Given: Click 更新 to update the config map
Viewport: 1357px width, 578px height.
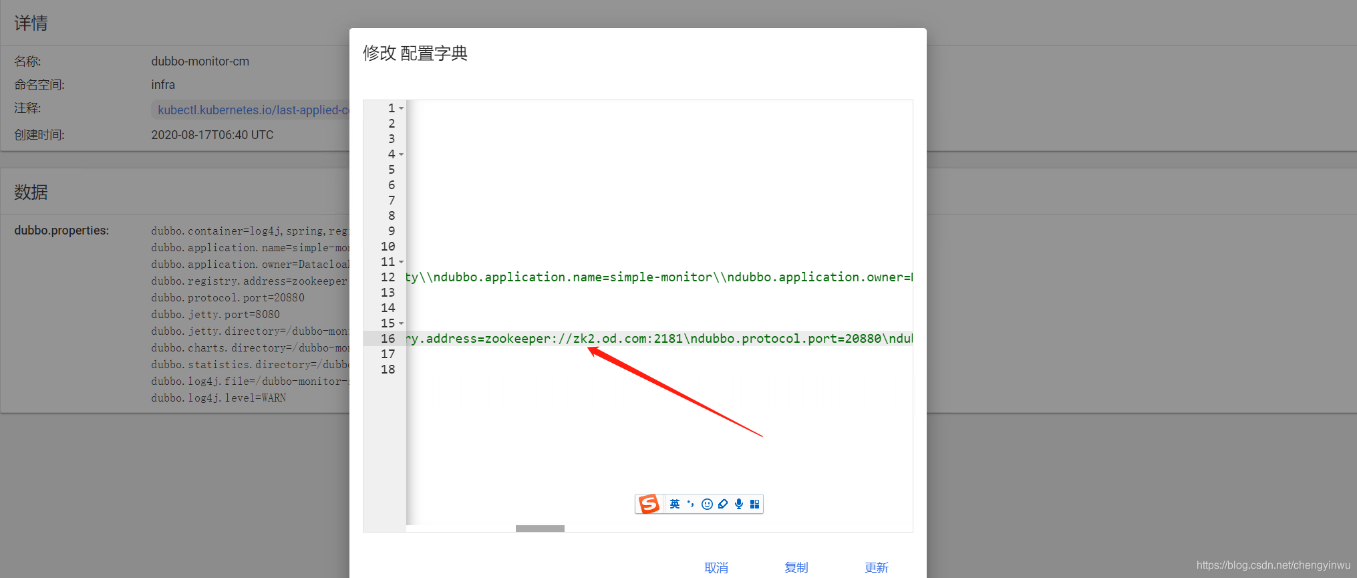Looking at the screenshot, I should (x=877, y=567).
